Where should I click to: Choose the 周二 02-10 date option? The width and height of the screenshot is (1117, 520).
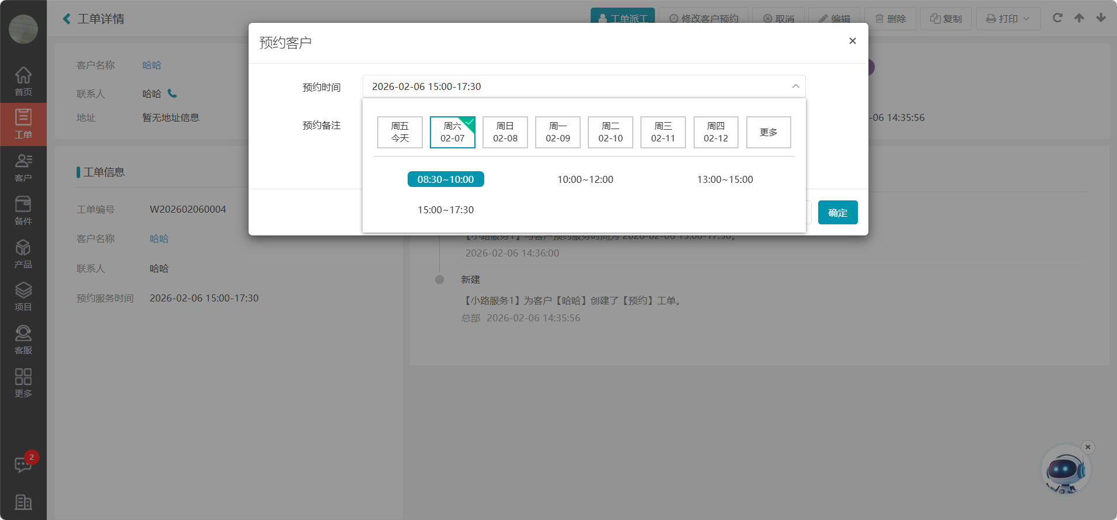tap(610, 132)
